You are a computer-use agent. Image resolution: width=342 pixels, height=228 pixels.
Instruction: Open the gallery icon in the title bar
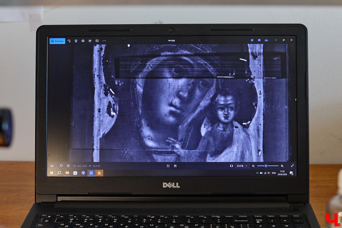[259, 40]
